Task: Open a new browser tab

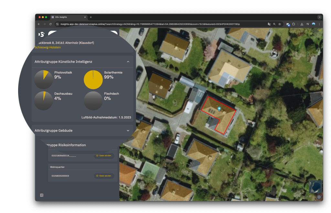Action: tap(91, 17)
